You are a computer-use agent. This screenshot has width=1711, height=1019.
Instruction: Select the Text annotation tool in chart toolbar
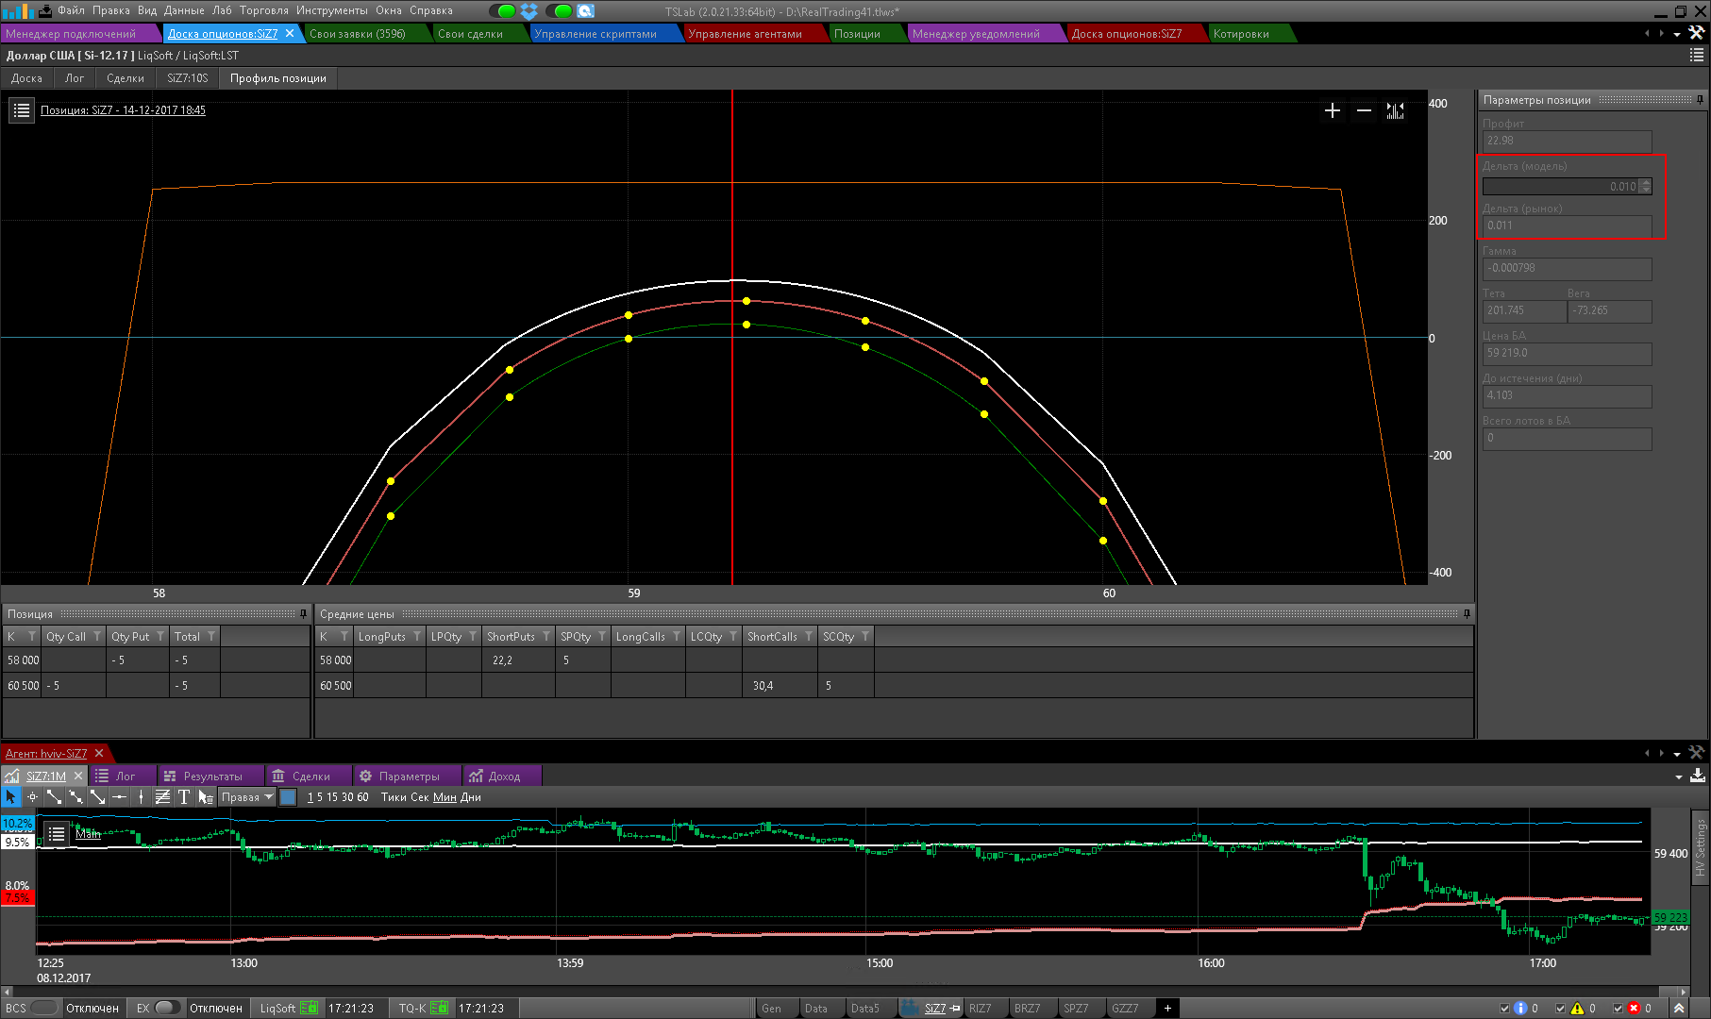coord(184,797)
